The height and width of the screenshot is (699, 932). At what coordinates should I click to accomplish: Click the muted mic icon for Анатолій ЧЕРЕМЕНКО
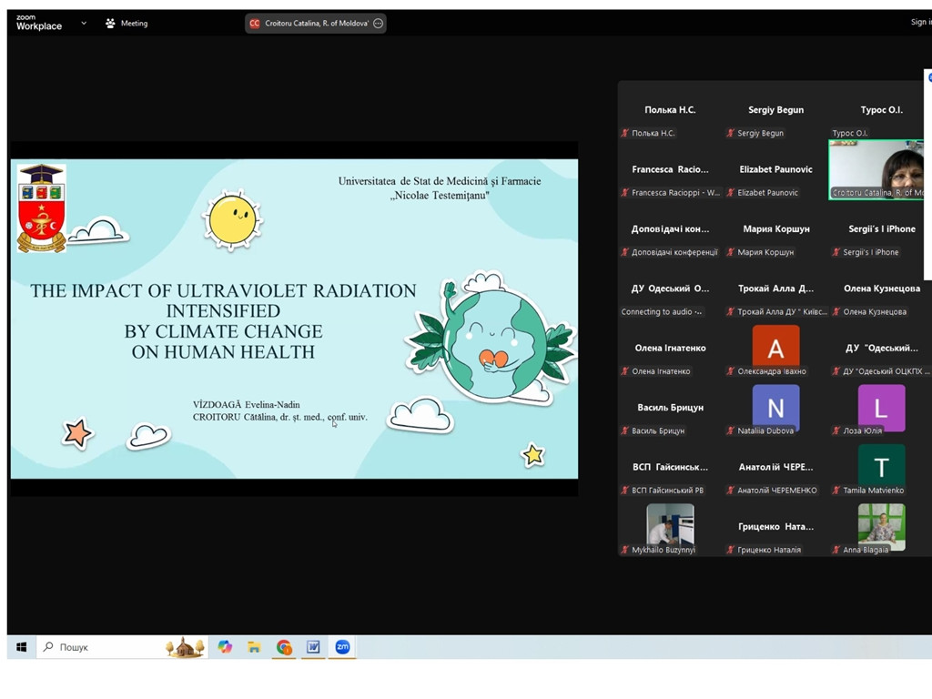pyautogui.click(x=731, y=491)
